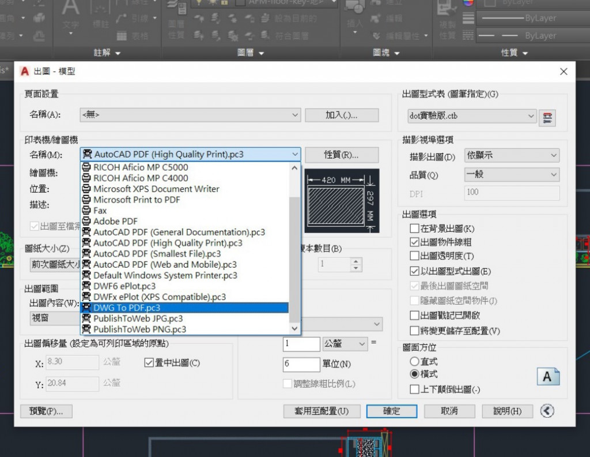
Task: Select RICOH Aficio MP C4000 printer
Action: (185, 178)
